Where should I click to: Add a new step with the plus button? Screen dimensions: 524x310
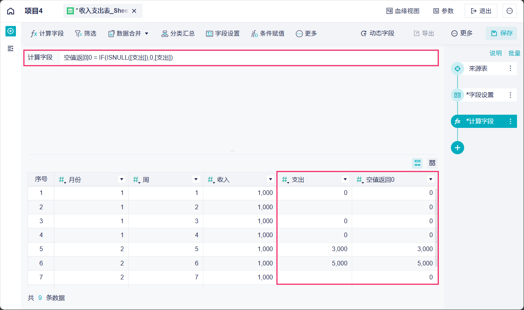[458, 148]
